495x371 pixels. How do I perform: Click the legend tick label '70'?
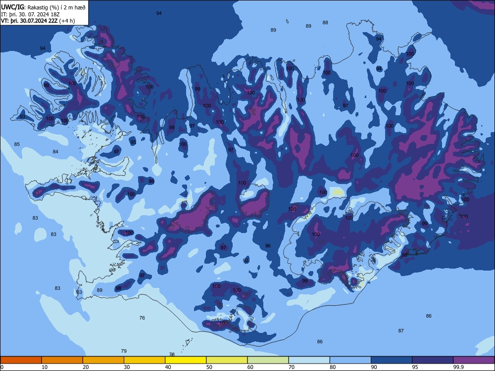point(292,367)
